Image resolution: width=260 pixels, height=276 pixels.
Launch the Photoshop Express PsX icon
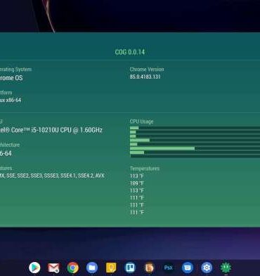click(168, 268)
